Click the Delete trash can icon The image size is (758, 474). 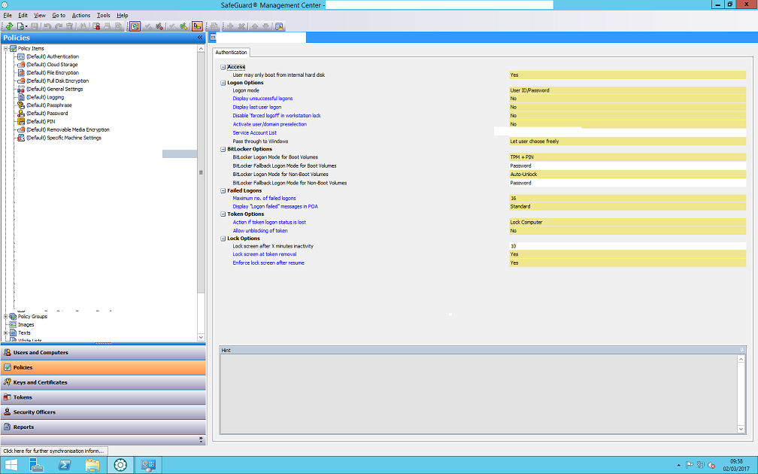pyautogui.click(x=70, y=26)
